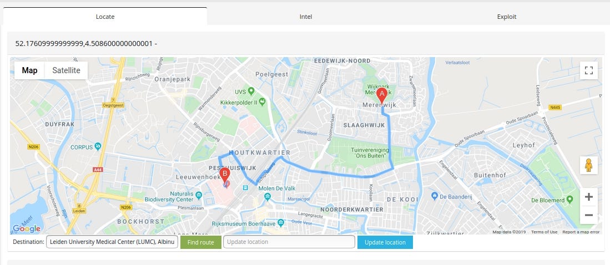The width and height of the screenshot is (610, 265).
Task: Click the BOCKHORST district label
Action: [141, 222]
